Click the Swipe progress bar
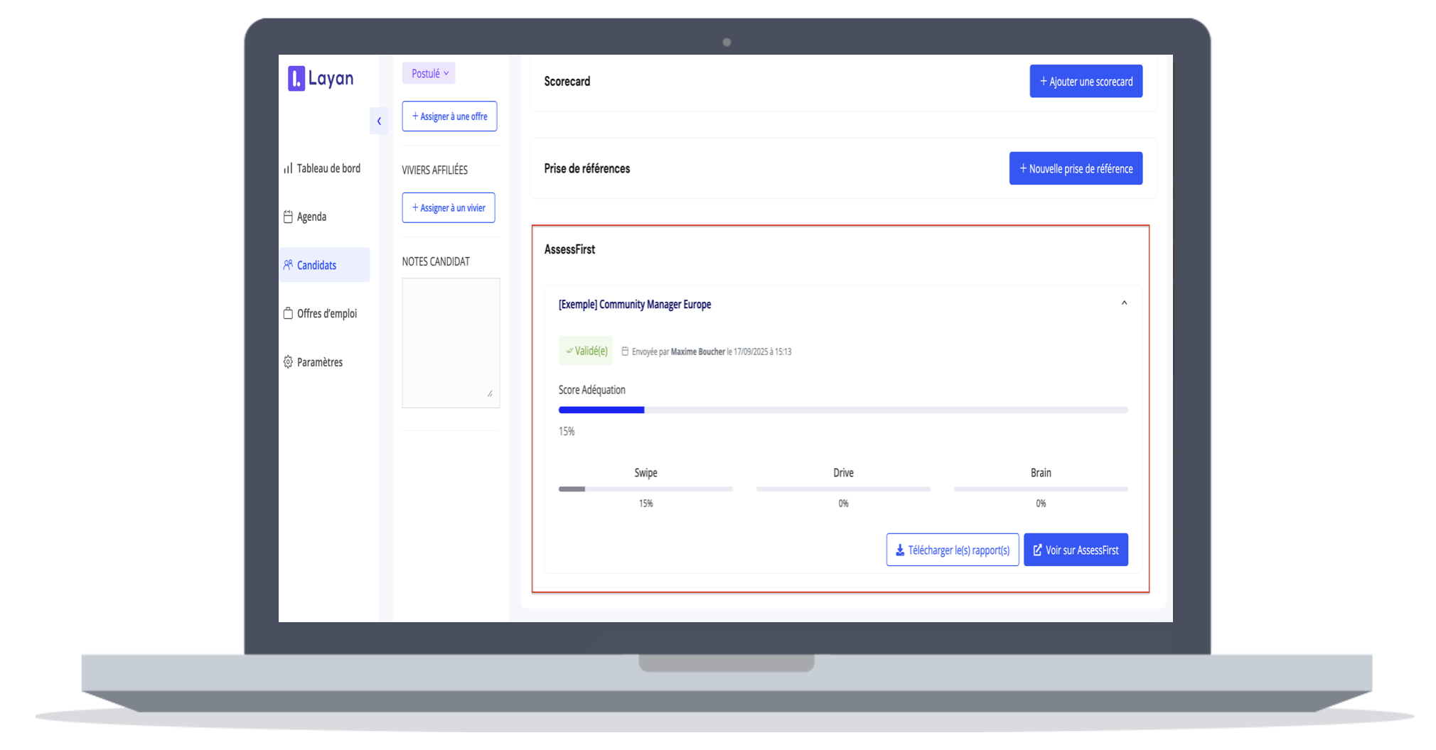The width and height of the screenshot is (1436, 750). point(645,489)
